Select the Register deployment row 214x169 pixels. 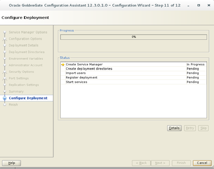tap(134, 77)
